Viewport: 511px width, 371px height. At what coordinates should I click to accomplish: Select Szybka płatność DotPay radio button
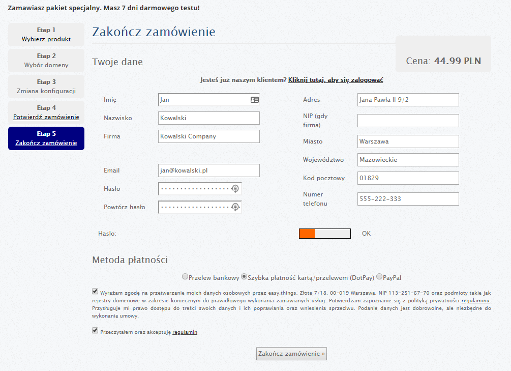244,277
